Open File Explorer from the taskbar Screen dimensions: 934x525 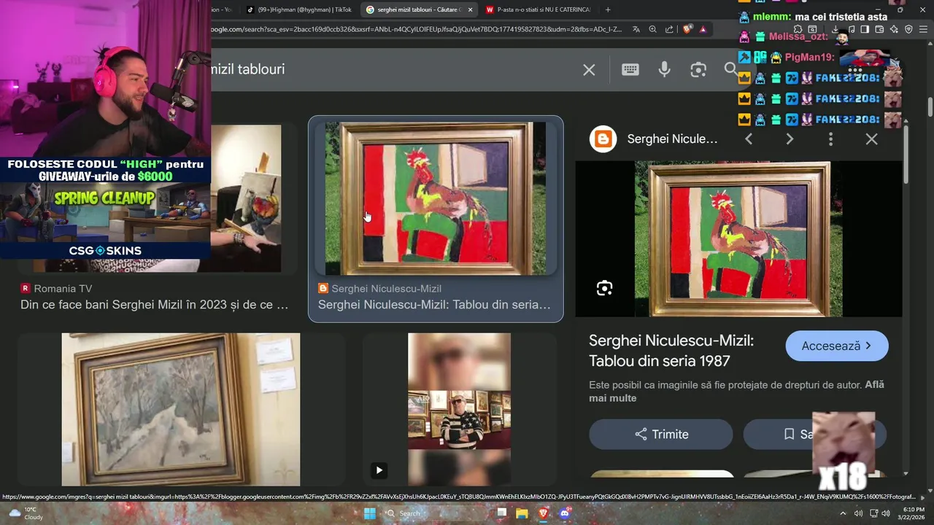[522, 513]
